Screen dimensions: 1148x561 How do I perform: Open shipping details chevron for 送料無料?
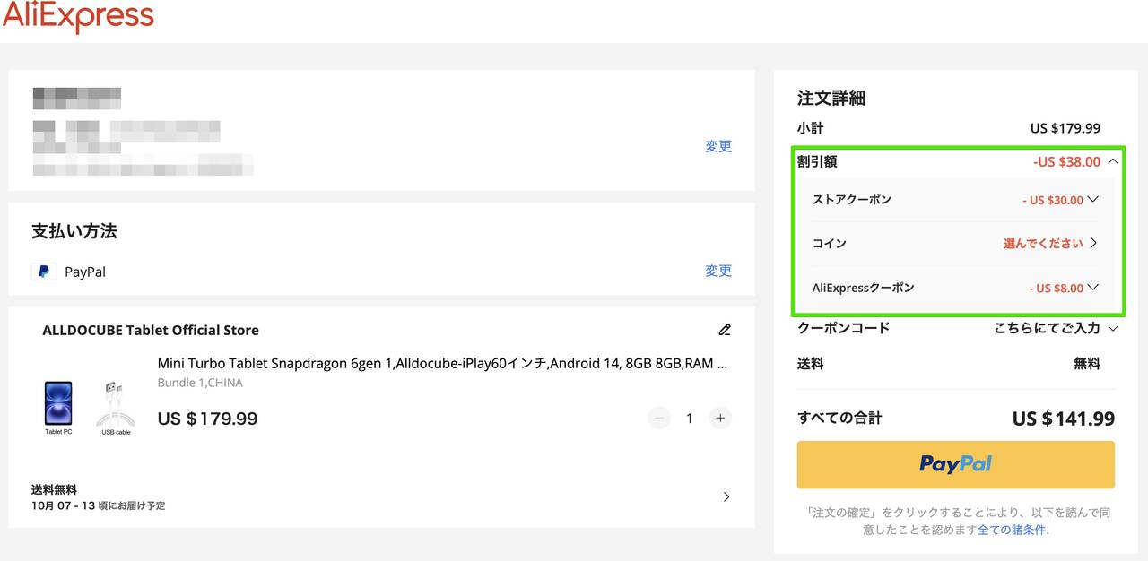point(726,496)
